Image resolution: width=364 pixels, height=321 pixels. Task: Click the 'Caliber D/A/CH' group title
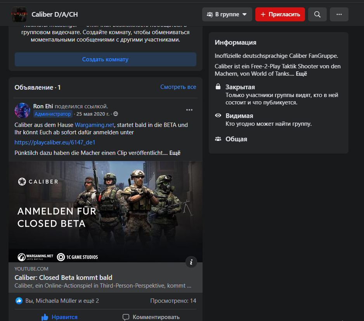(x=55, y=14)
